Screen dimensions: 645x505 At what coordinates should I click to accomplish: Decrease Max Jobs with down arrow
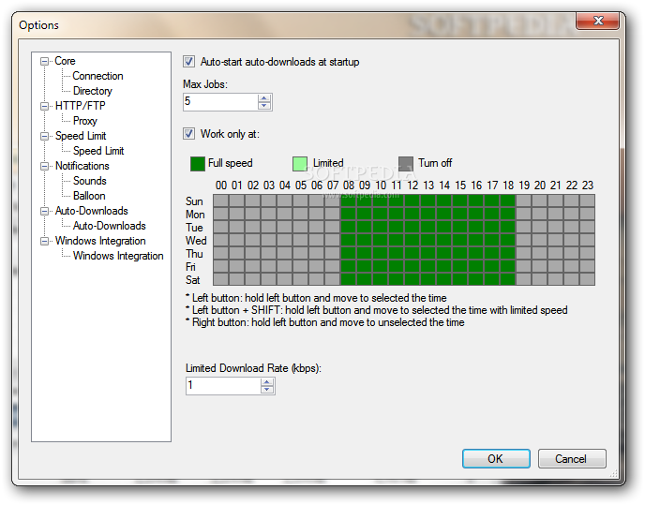click(x=264, y=106)
